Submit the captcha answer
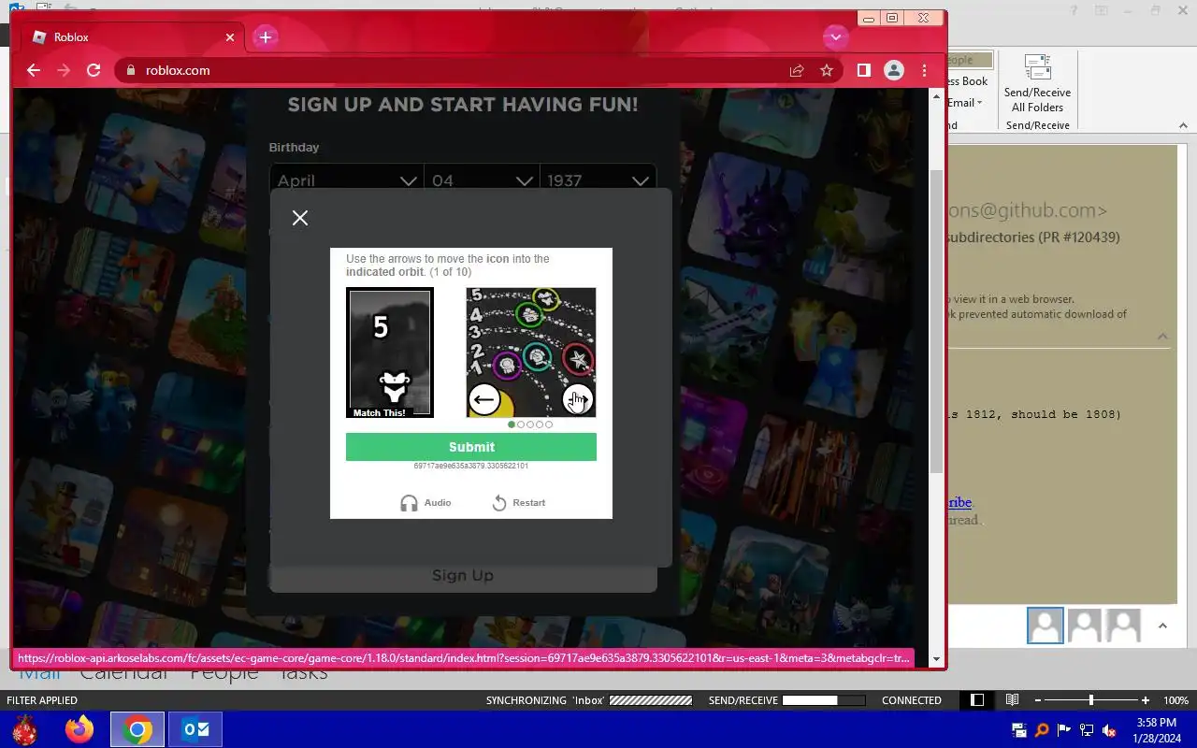 coord(471,447)
